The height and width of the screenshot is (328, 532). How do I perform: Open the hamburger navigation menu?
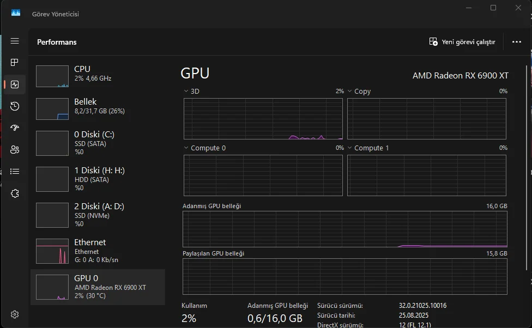pyautogui.click(x=15, y=41)
